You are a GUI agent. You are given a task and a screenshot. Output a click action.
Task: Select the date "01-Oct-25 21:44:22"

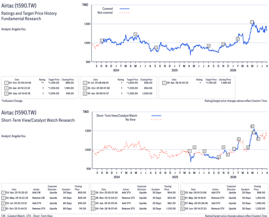coord(17,209)
